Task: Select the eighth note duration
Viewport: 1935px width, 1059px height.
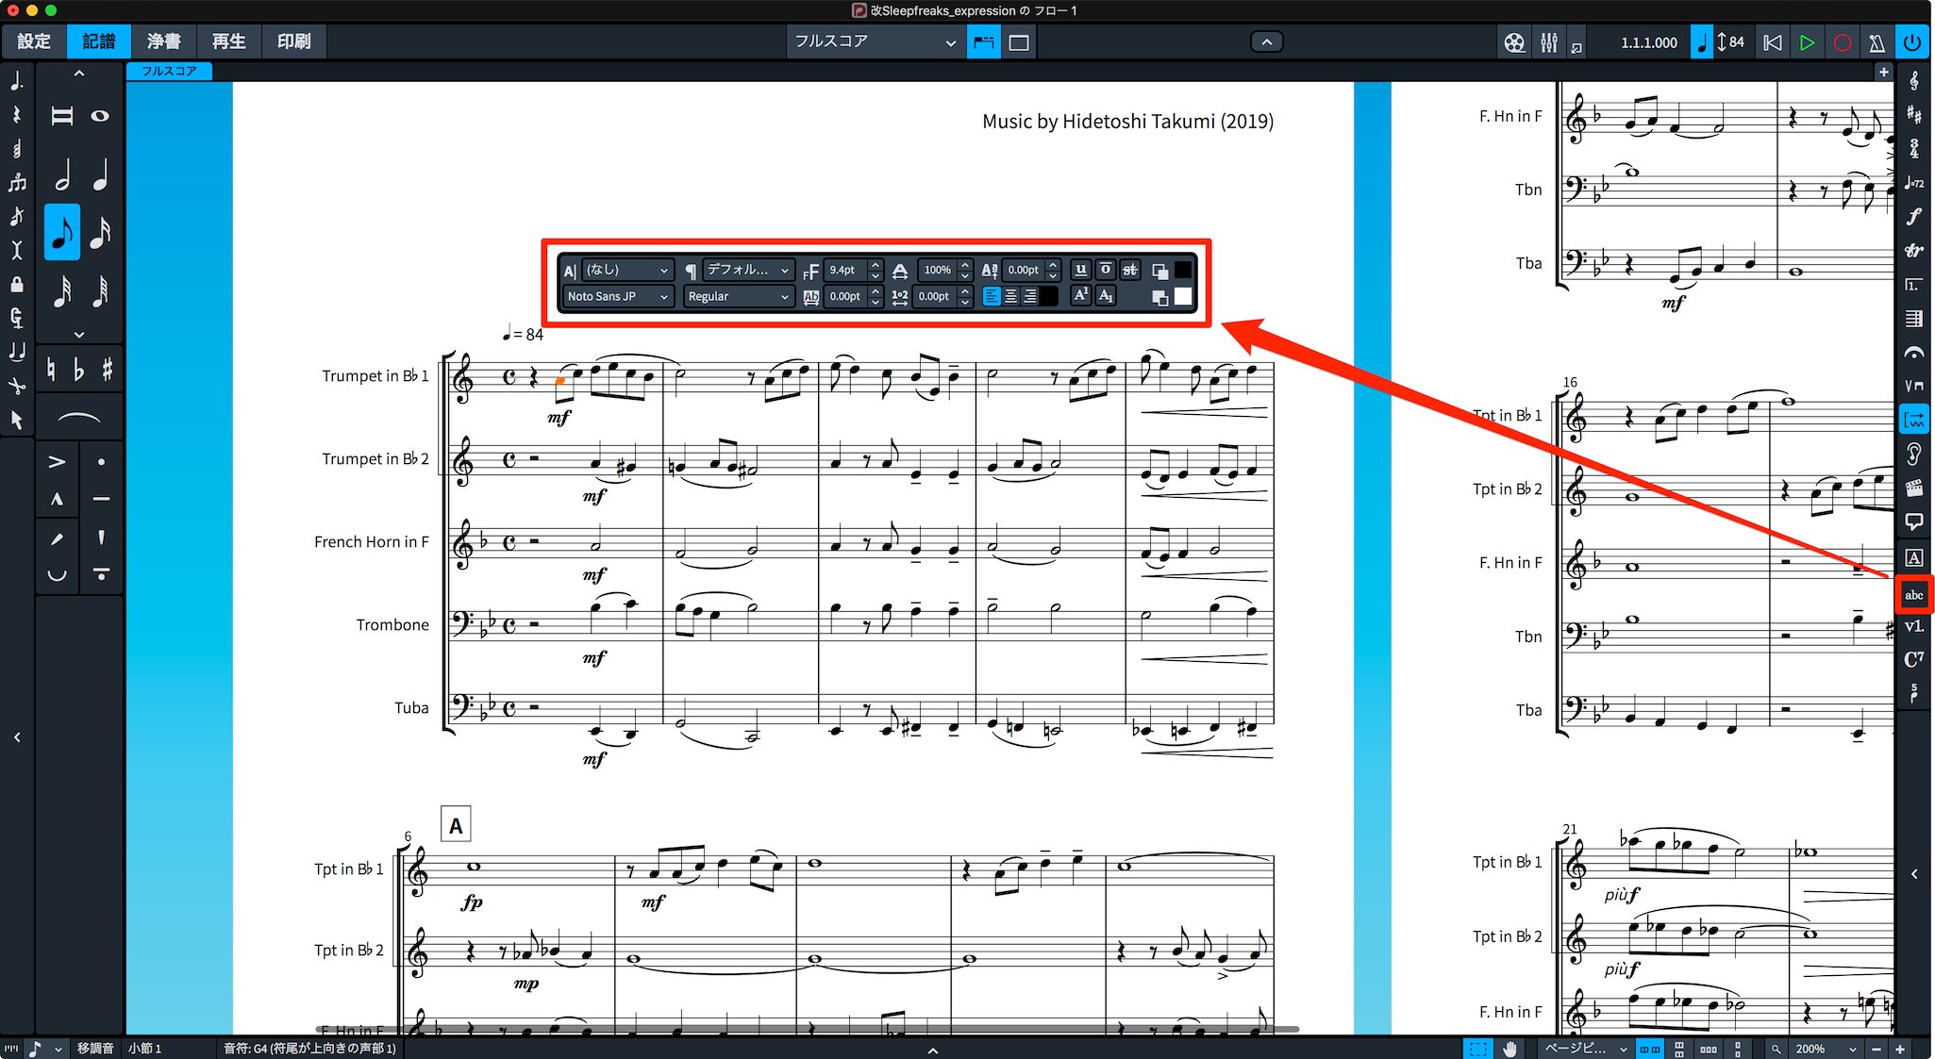Action: point(62,231)
